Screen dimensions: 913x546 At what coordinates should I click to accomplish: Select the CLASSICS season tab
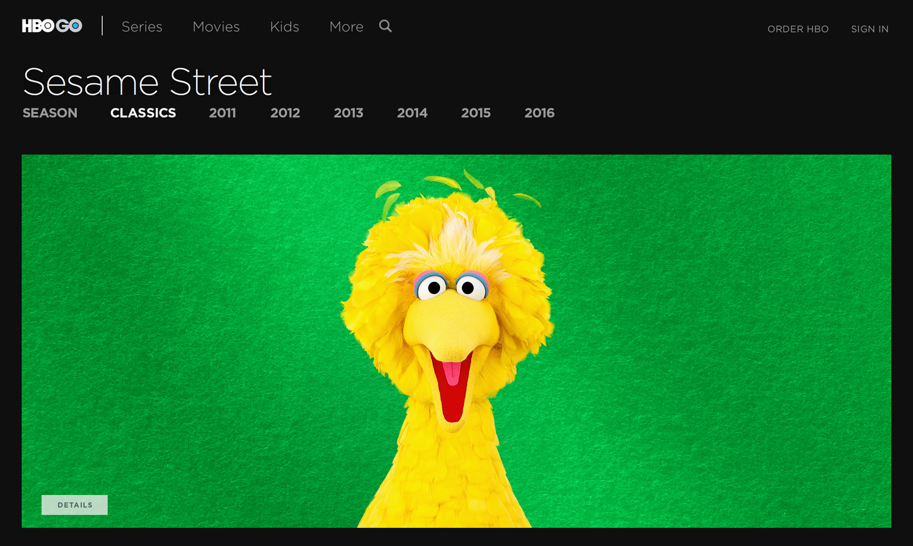pyautogui.click(x=143, y=113)
